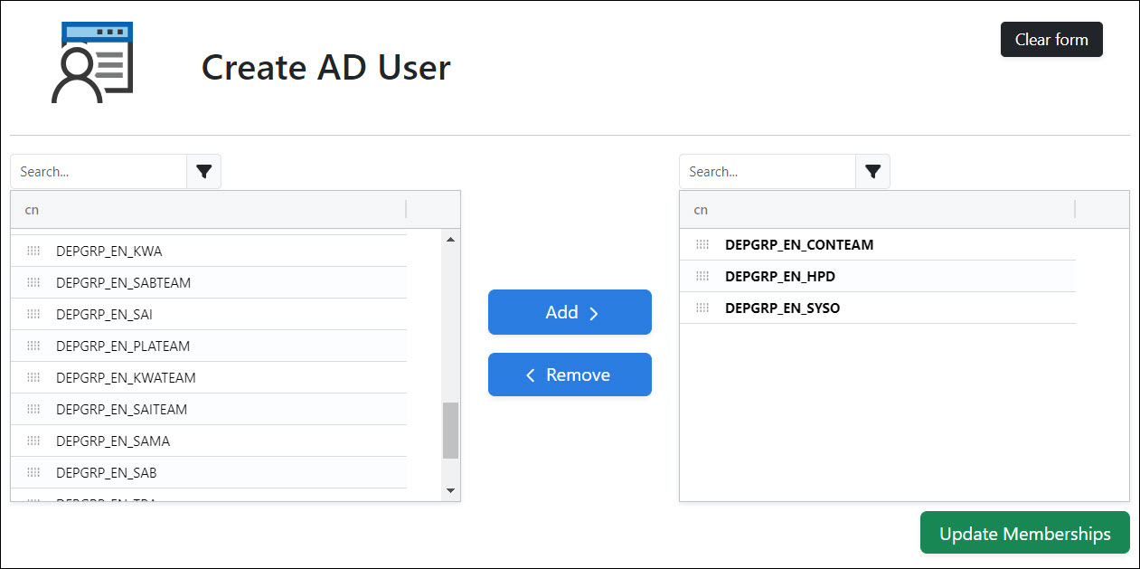Select DEPGRP_EN_SAMA in the available list

tap(113, 441)
